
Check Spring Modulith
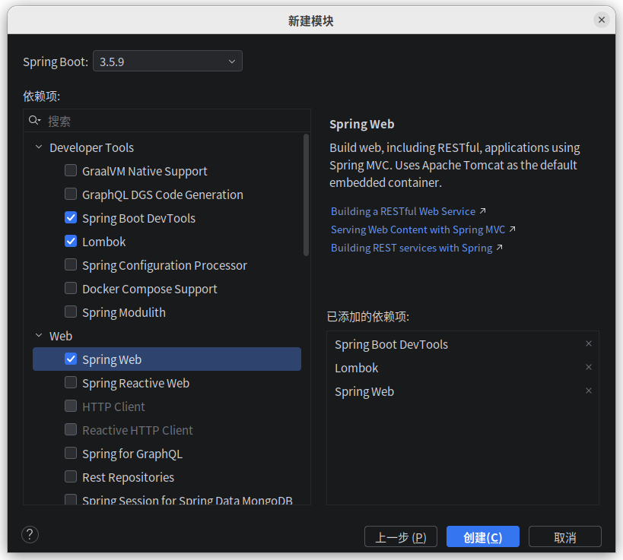(71, 312)
